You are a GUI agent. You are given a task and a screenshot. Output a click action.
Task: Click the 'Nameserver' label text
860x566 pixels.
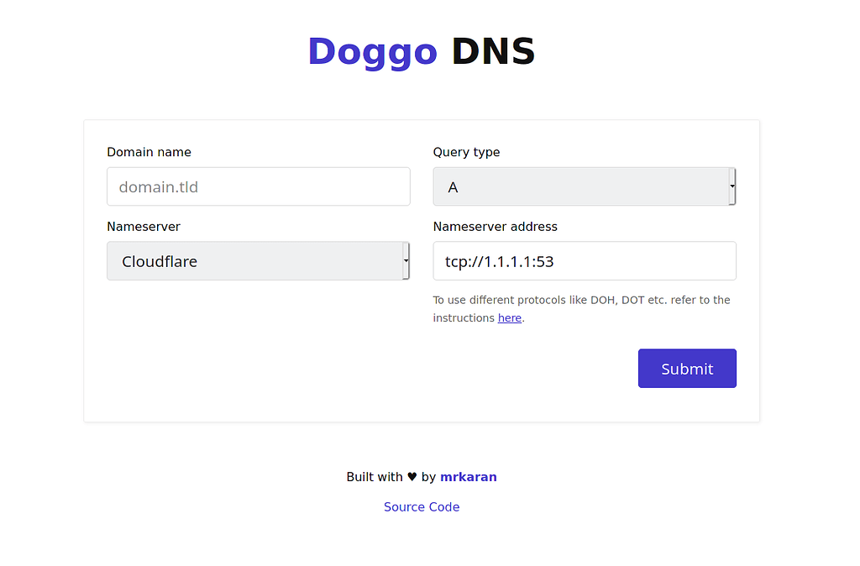click(144, 227)
